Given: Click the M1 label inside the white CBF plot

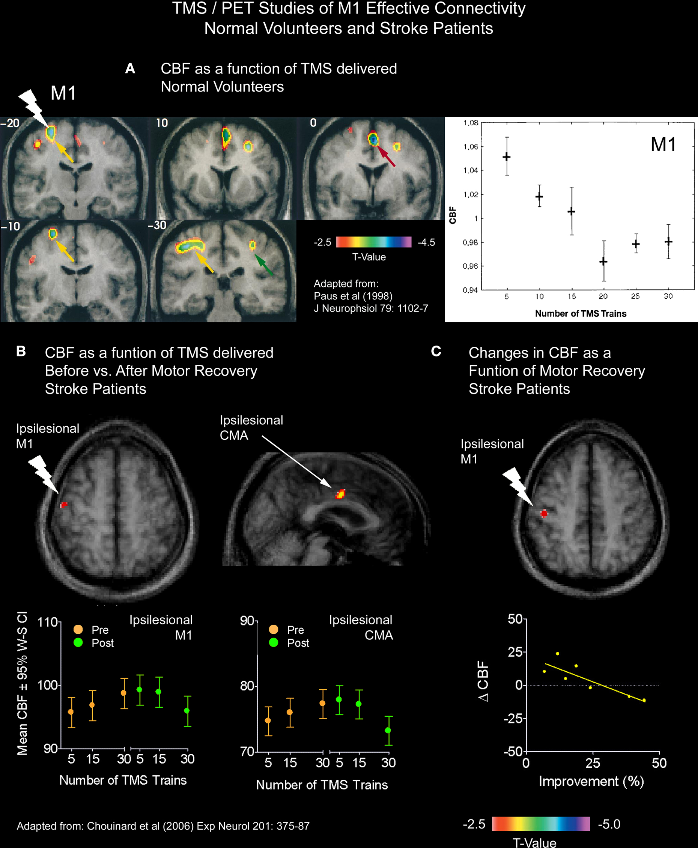Looking at the screenshot, I should tap(663, 144).
